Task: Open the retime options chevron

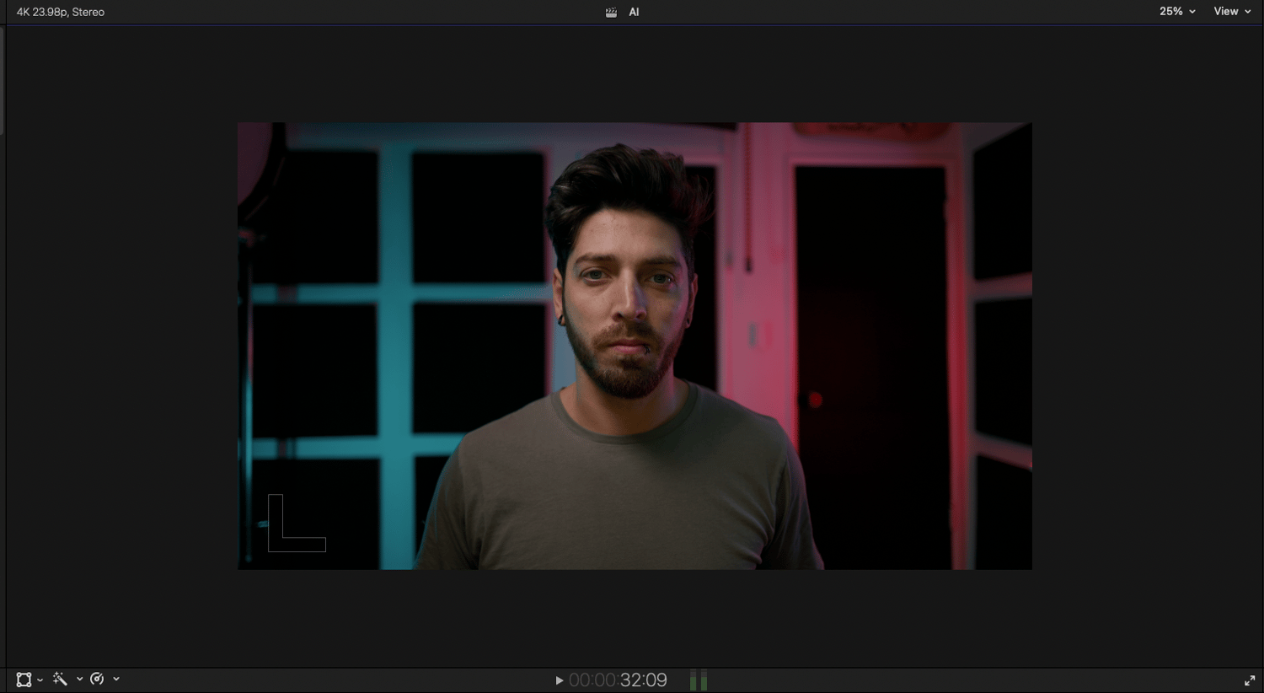Action: pos(116,679)
